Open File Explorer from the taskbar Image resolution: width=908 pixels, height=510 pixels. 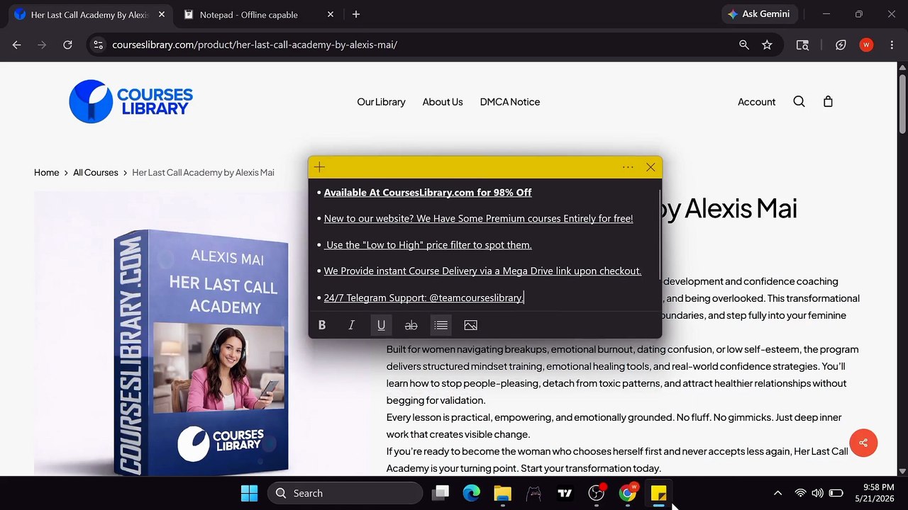click(502, 493)
